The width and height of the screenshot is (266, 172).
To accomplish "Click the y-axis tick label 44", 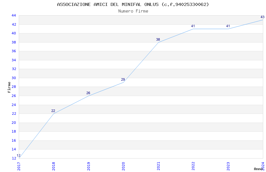I will pyautogui.click(x=14, y=15).
